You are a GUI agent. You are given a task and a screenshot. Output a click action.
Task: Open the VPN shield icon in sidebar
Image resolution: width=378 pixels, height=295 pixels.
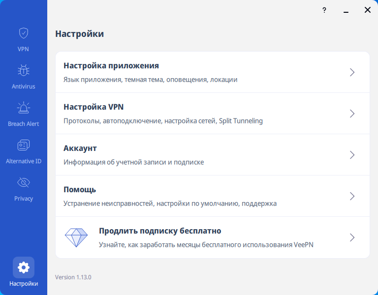pyautogui.click(x=23, y=33)
